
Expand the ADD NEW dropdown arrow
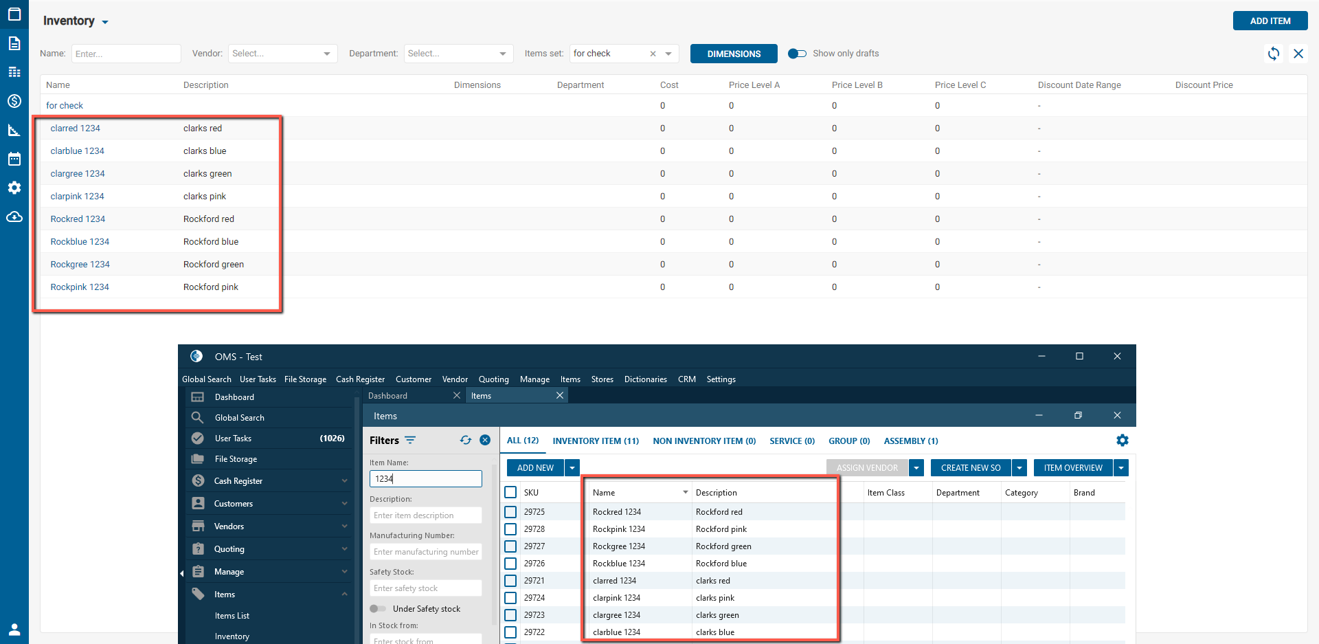click(x=572, y=468)
